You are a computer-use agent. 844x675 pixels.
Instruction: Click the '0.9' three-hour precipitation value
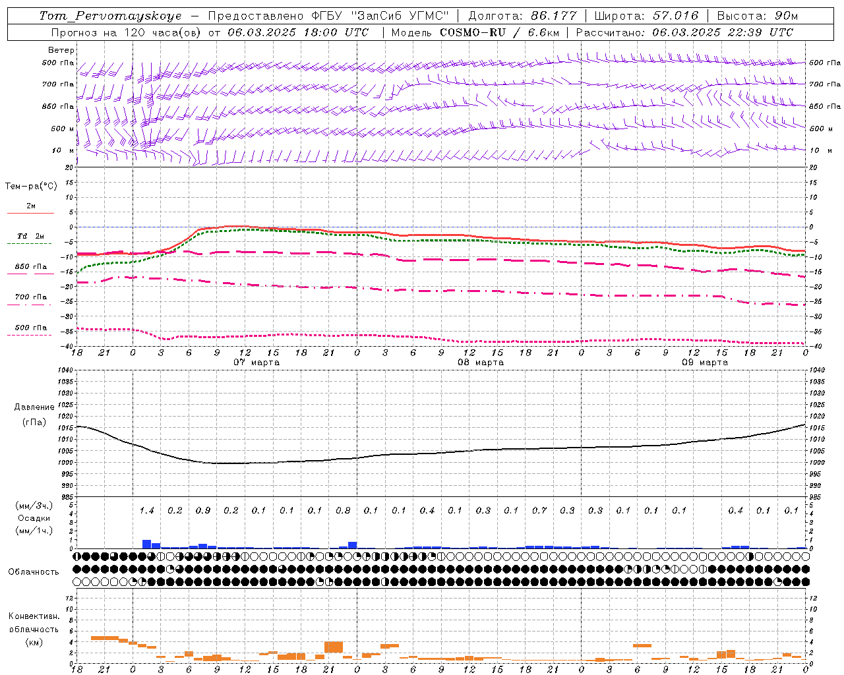point(203,511)
